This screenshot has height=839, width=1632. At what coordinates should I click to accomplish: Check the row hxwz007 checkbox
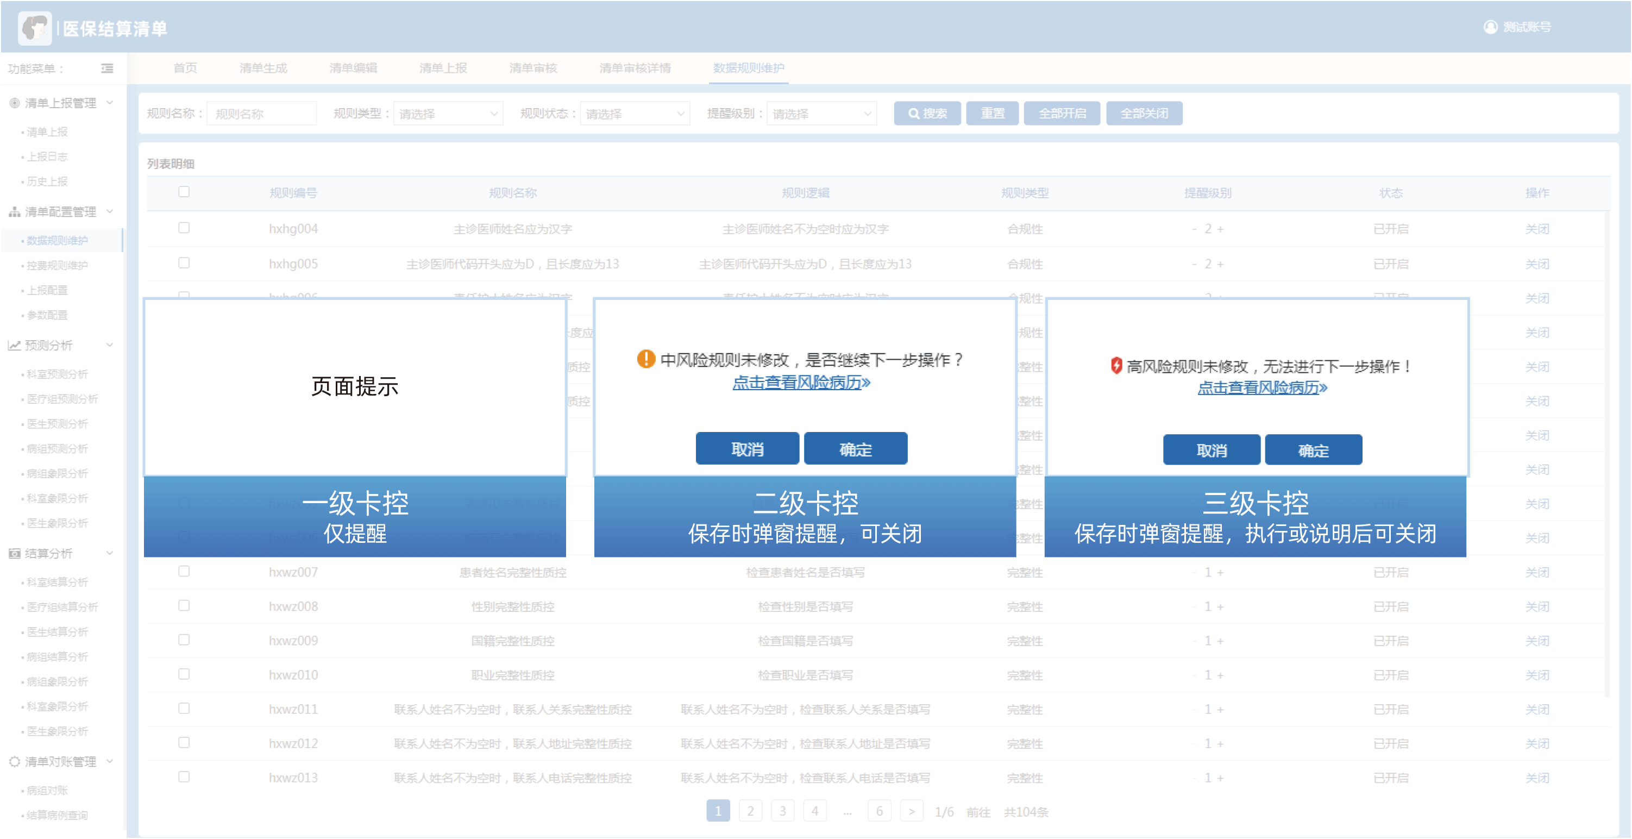coord(184,571)
